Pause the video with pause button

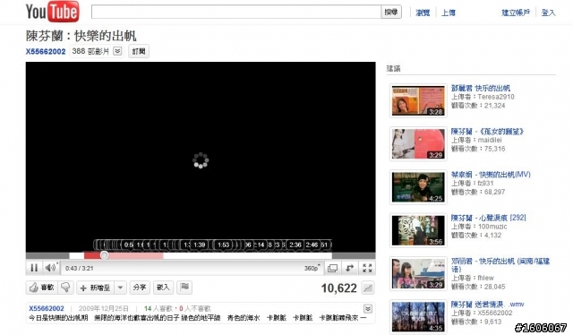34,268
